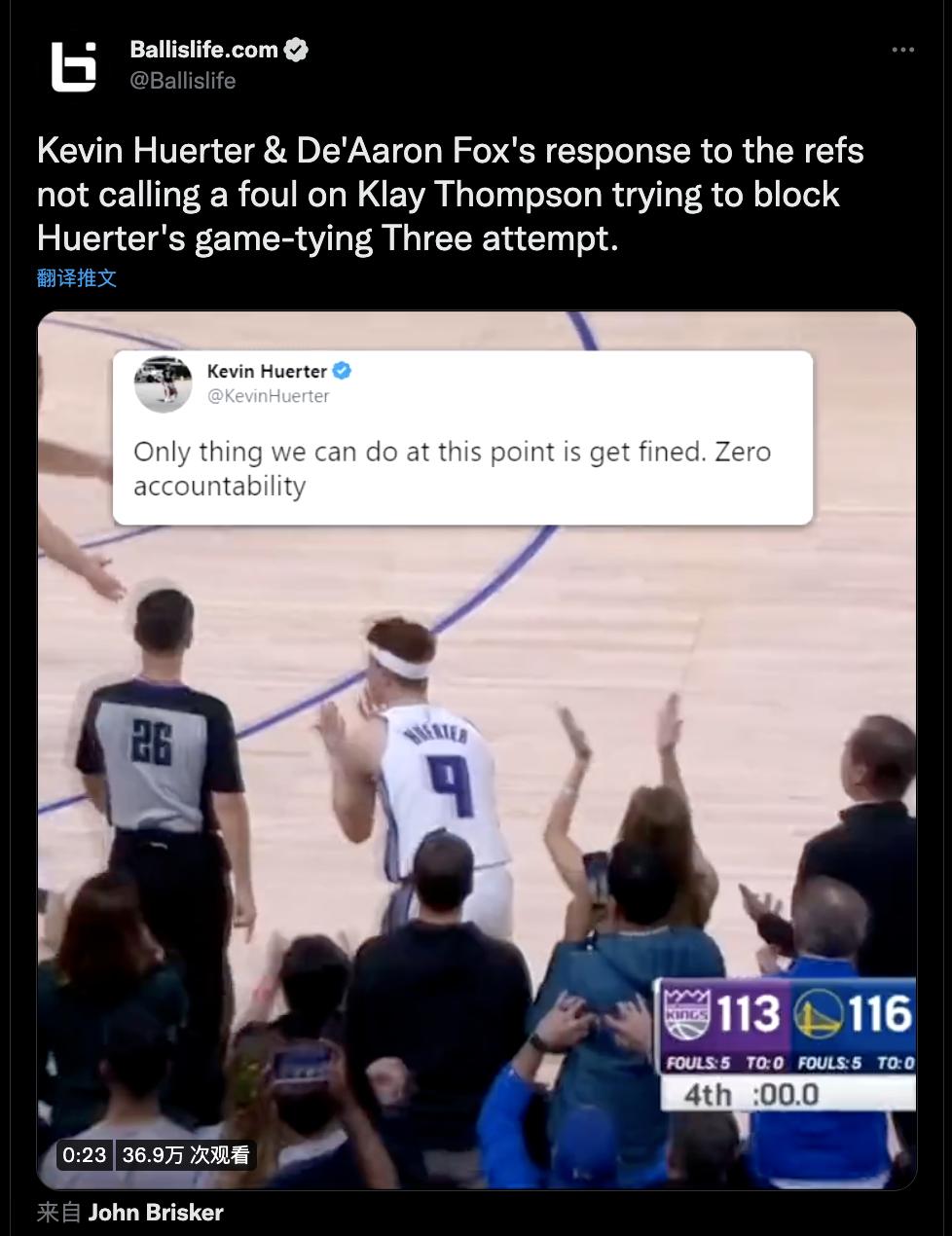The width and height of the screenshot is (952, 1236).
Task: Open the @Ballislife handle link
Action: (x=182, y=81)
